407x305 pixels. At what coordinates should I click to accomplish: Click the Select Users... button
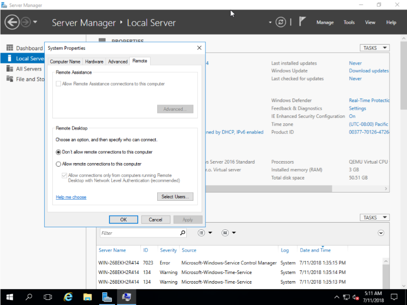coord(175,197)
